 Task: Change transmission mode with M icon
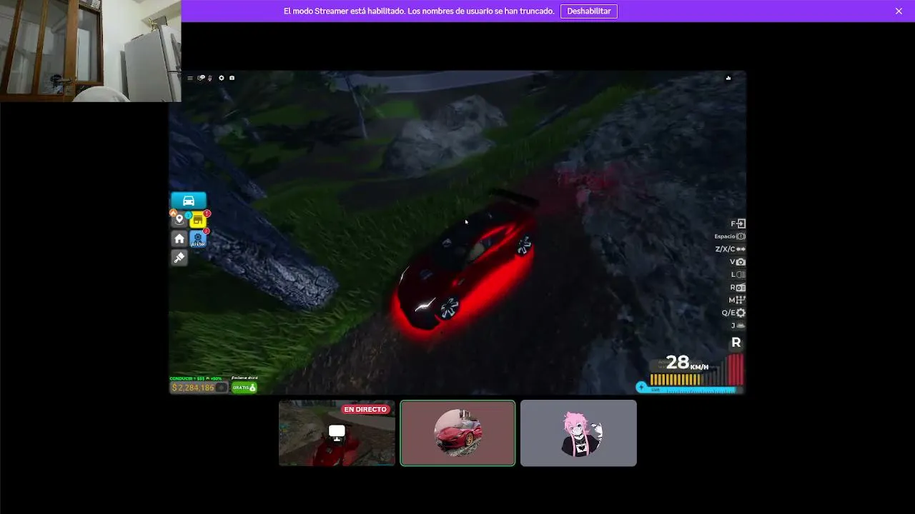point(741,301)
